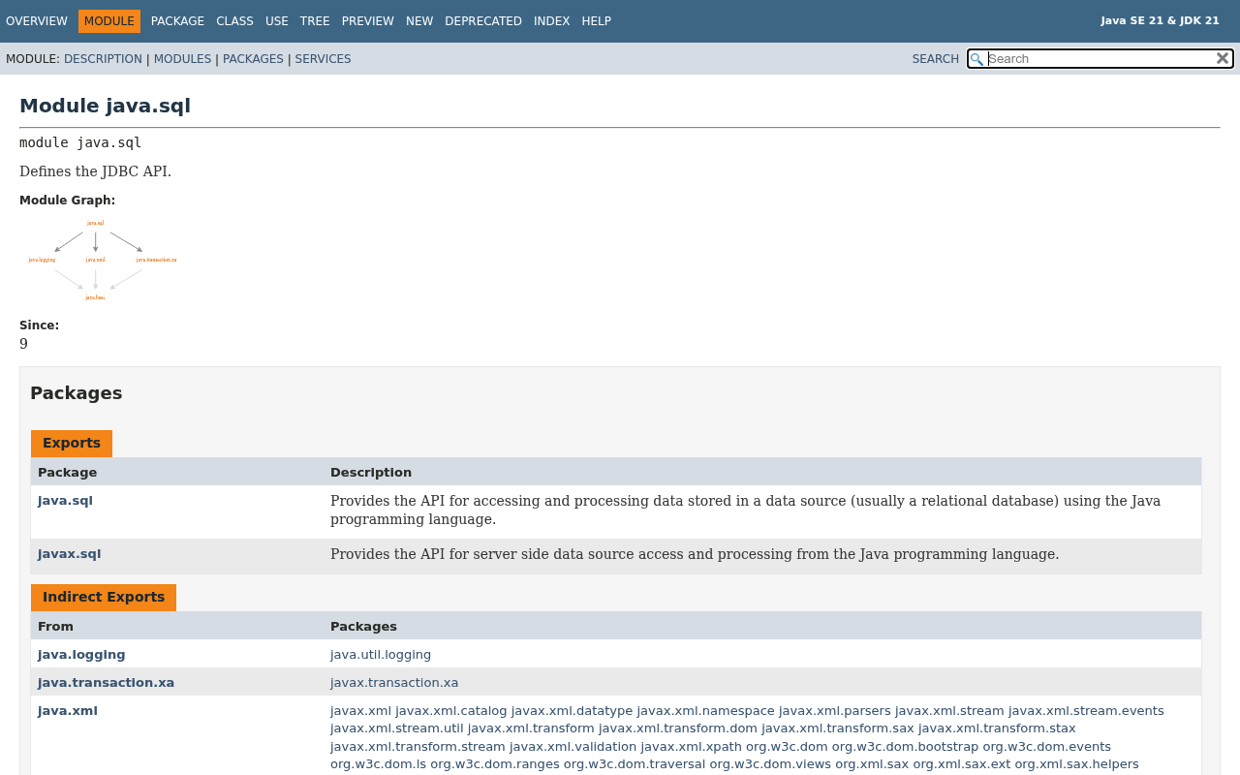The image size is (1240, 775).
Task: Go to the OVERVIEW page
Action: pos(37,21)
